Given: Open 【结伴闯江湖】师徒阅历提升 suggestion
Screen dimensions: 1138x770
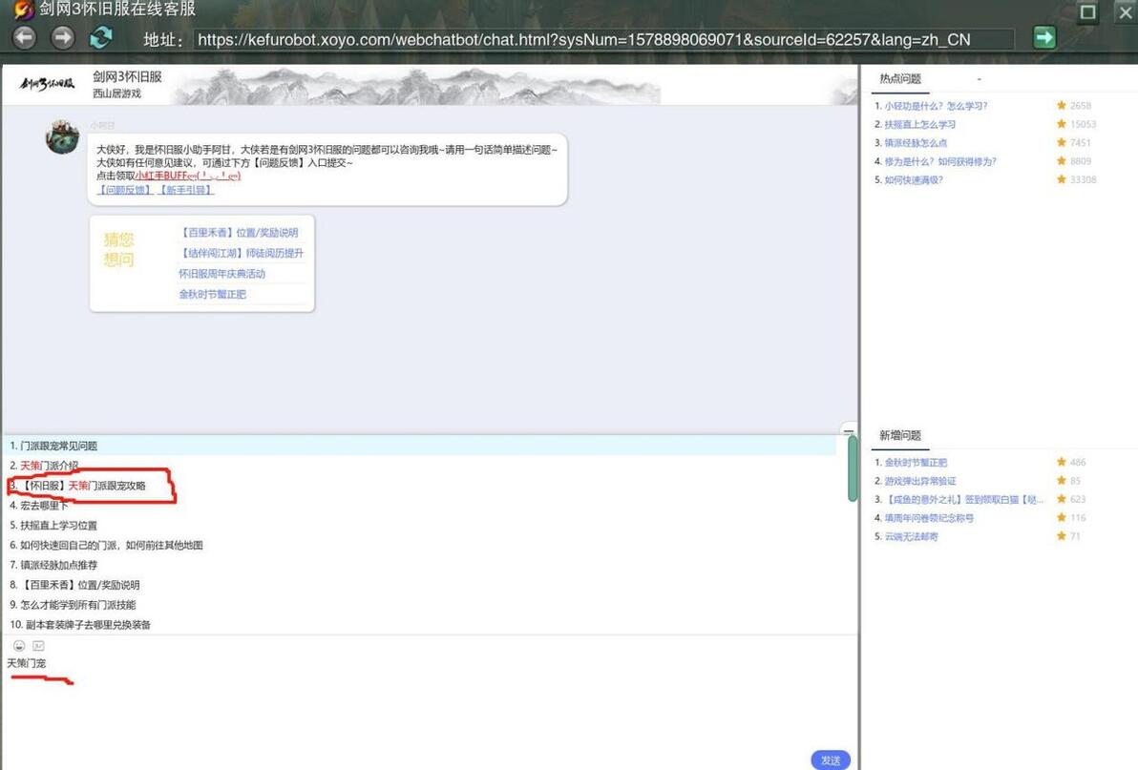Looking at the screenshot, I should point(241,253).
